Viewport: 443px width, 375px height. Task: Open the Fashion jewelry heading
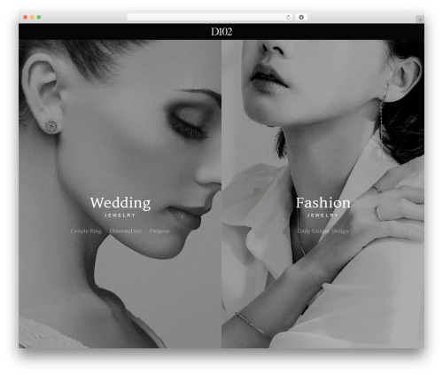pos(323,203)
